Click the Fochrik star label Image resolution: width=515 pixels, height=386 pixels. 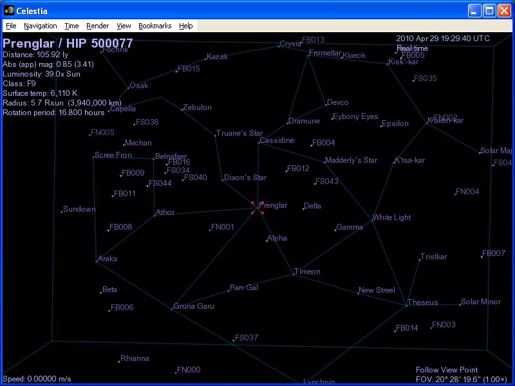click(115, 50)
